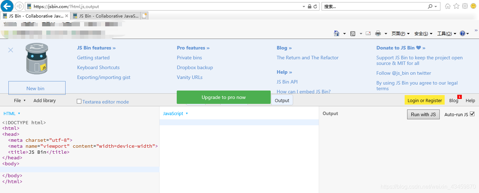Open the feeds icon dropdown arrow
The width and height of the screenshot is (479, 193).
[x=360, y=34]
